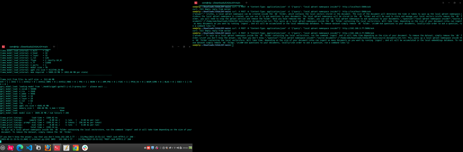Maximize the bottom terminal window

tap(184, 47)
